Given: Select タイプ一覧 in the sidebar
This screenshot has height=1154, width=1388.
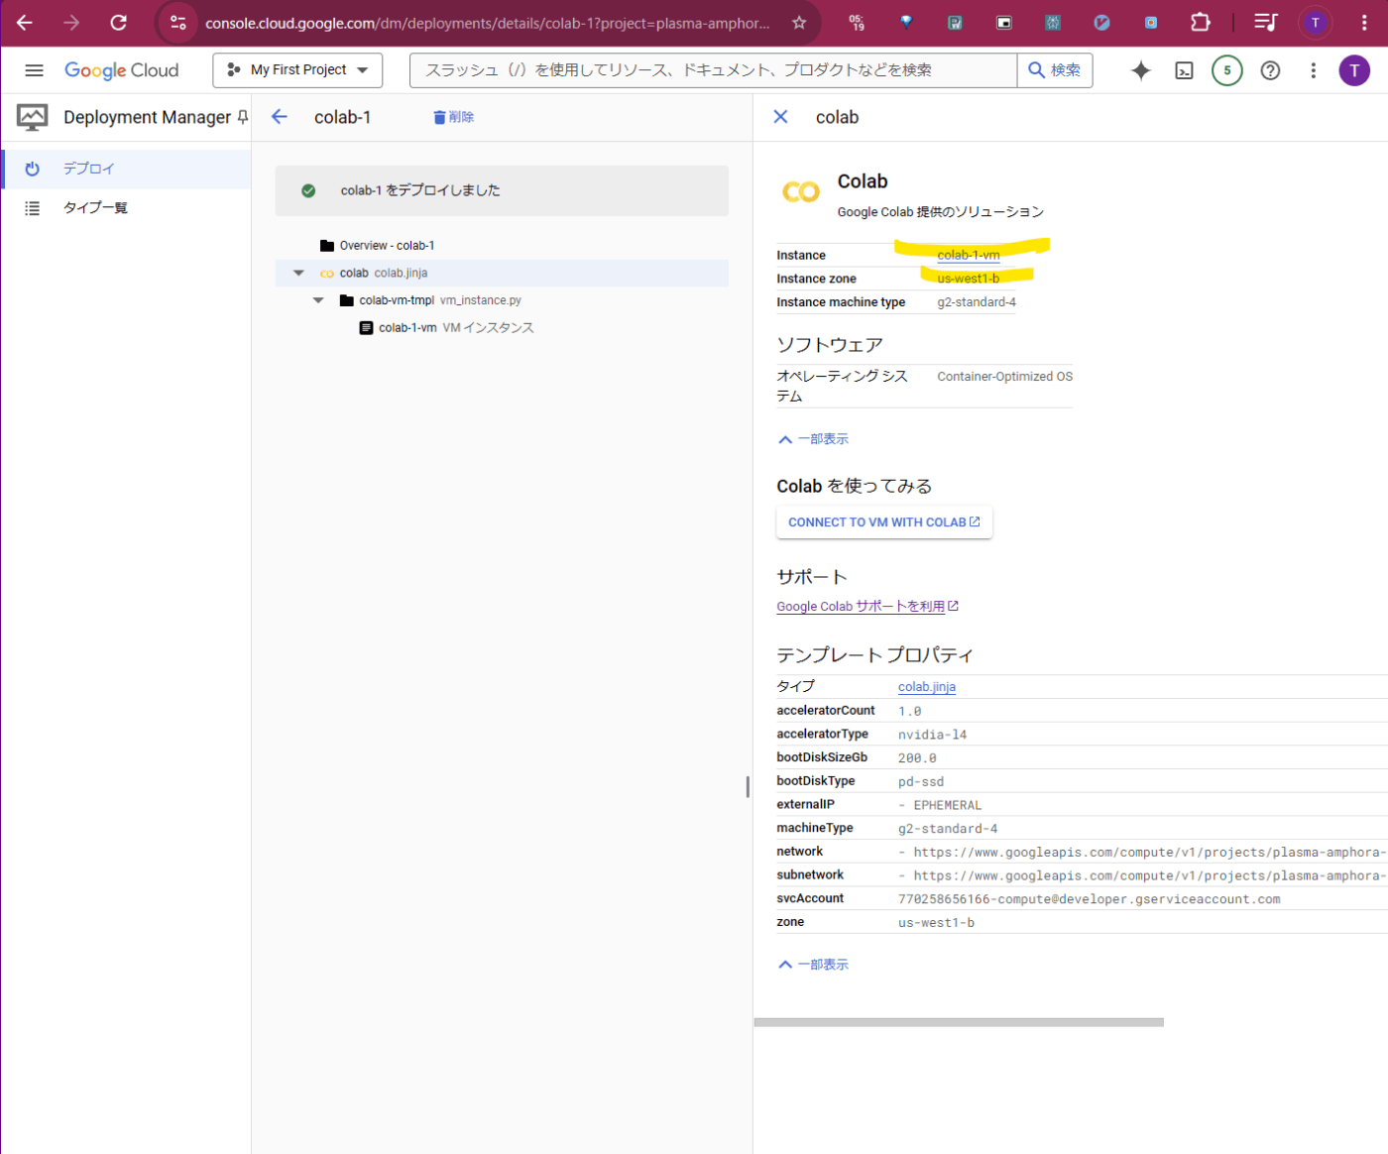Looking at the screenshot, I should (x=126, y=208).
